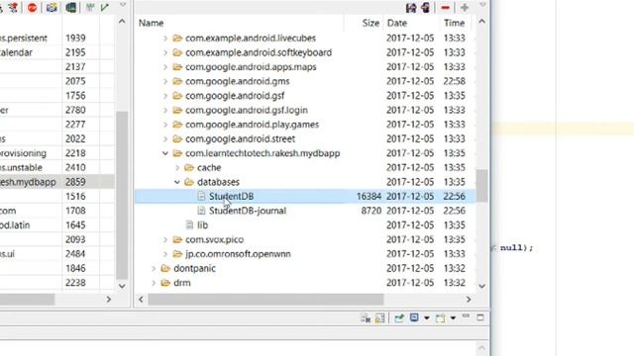Expand the cache folder
634x356 pixels.
177,167
